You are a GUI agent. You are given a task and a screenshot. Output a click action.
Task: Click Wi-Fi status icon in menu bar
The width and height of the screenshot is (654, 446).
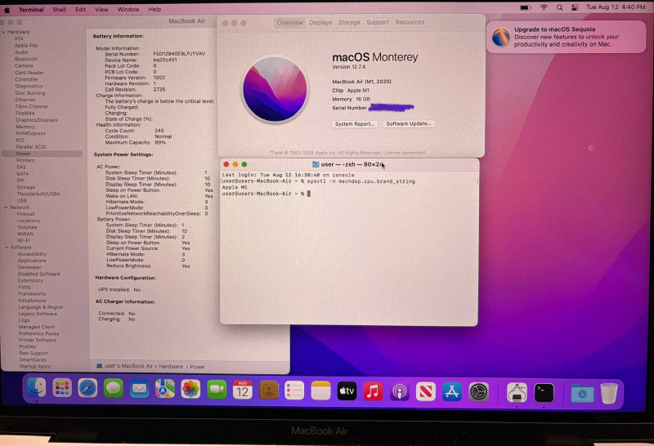[544, 7]
